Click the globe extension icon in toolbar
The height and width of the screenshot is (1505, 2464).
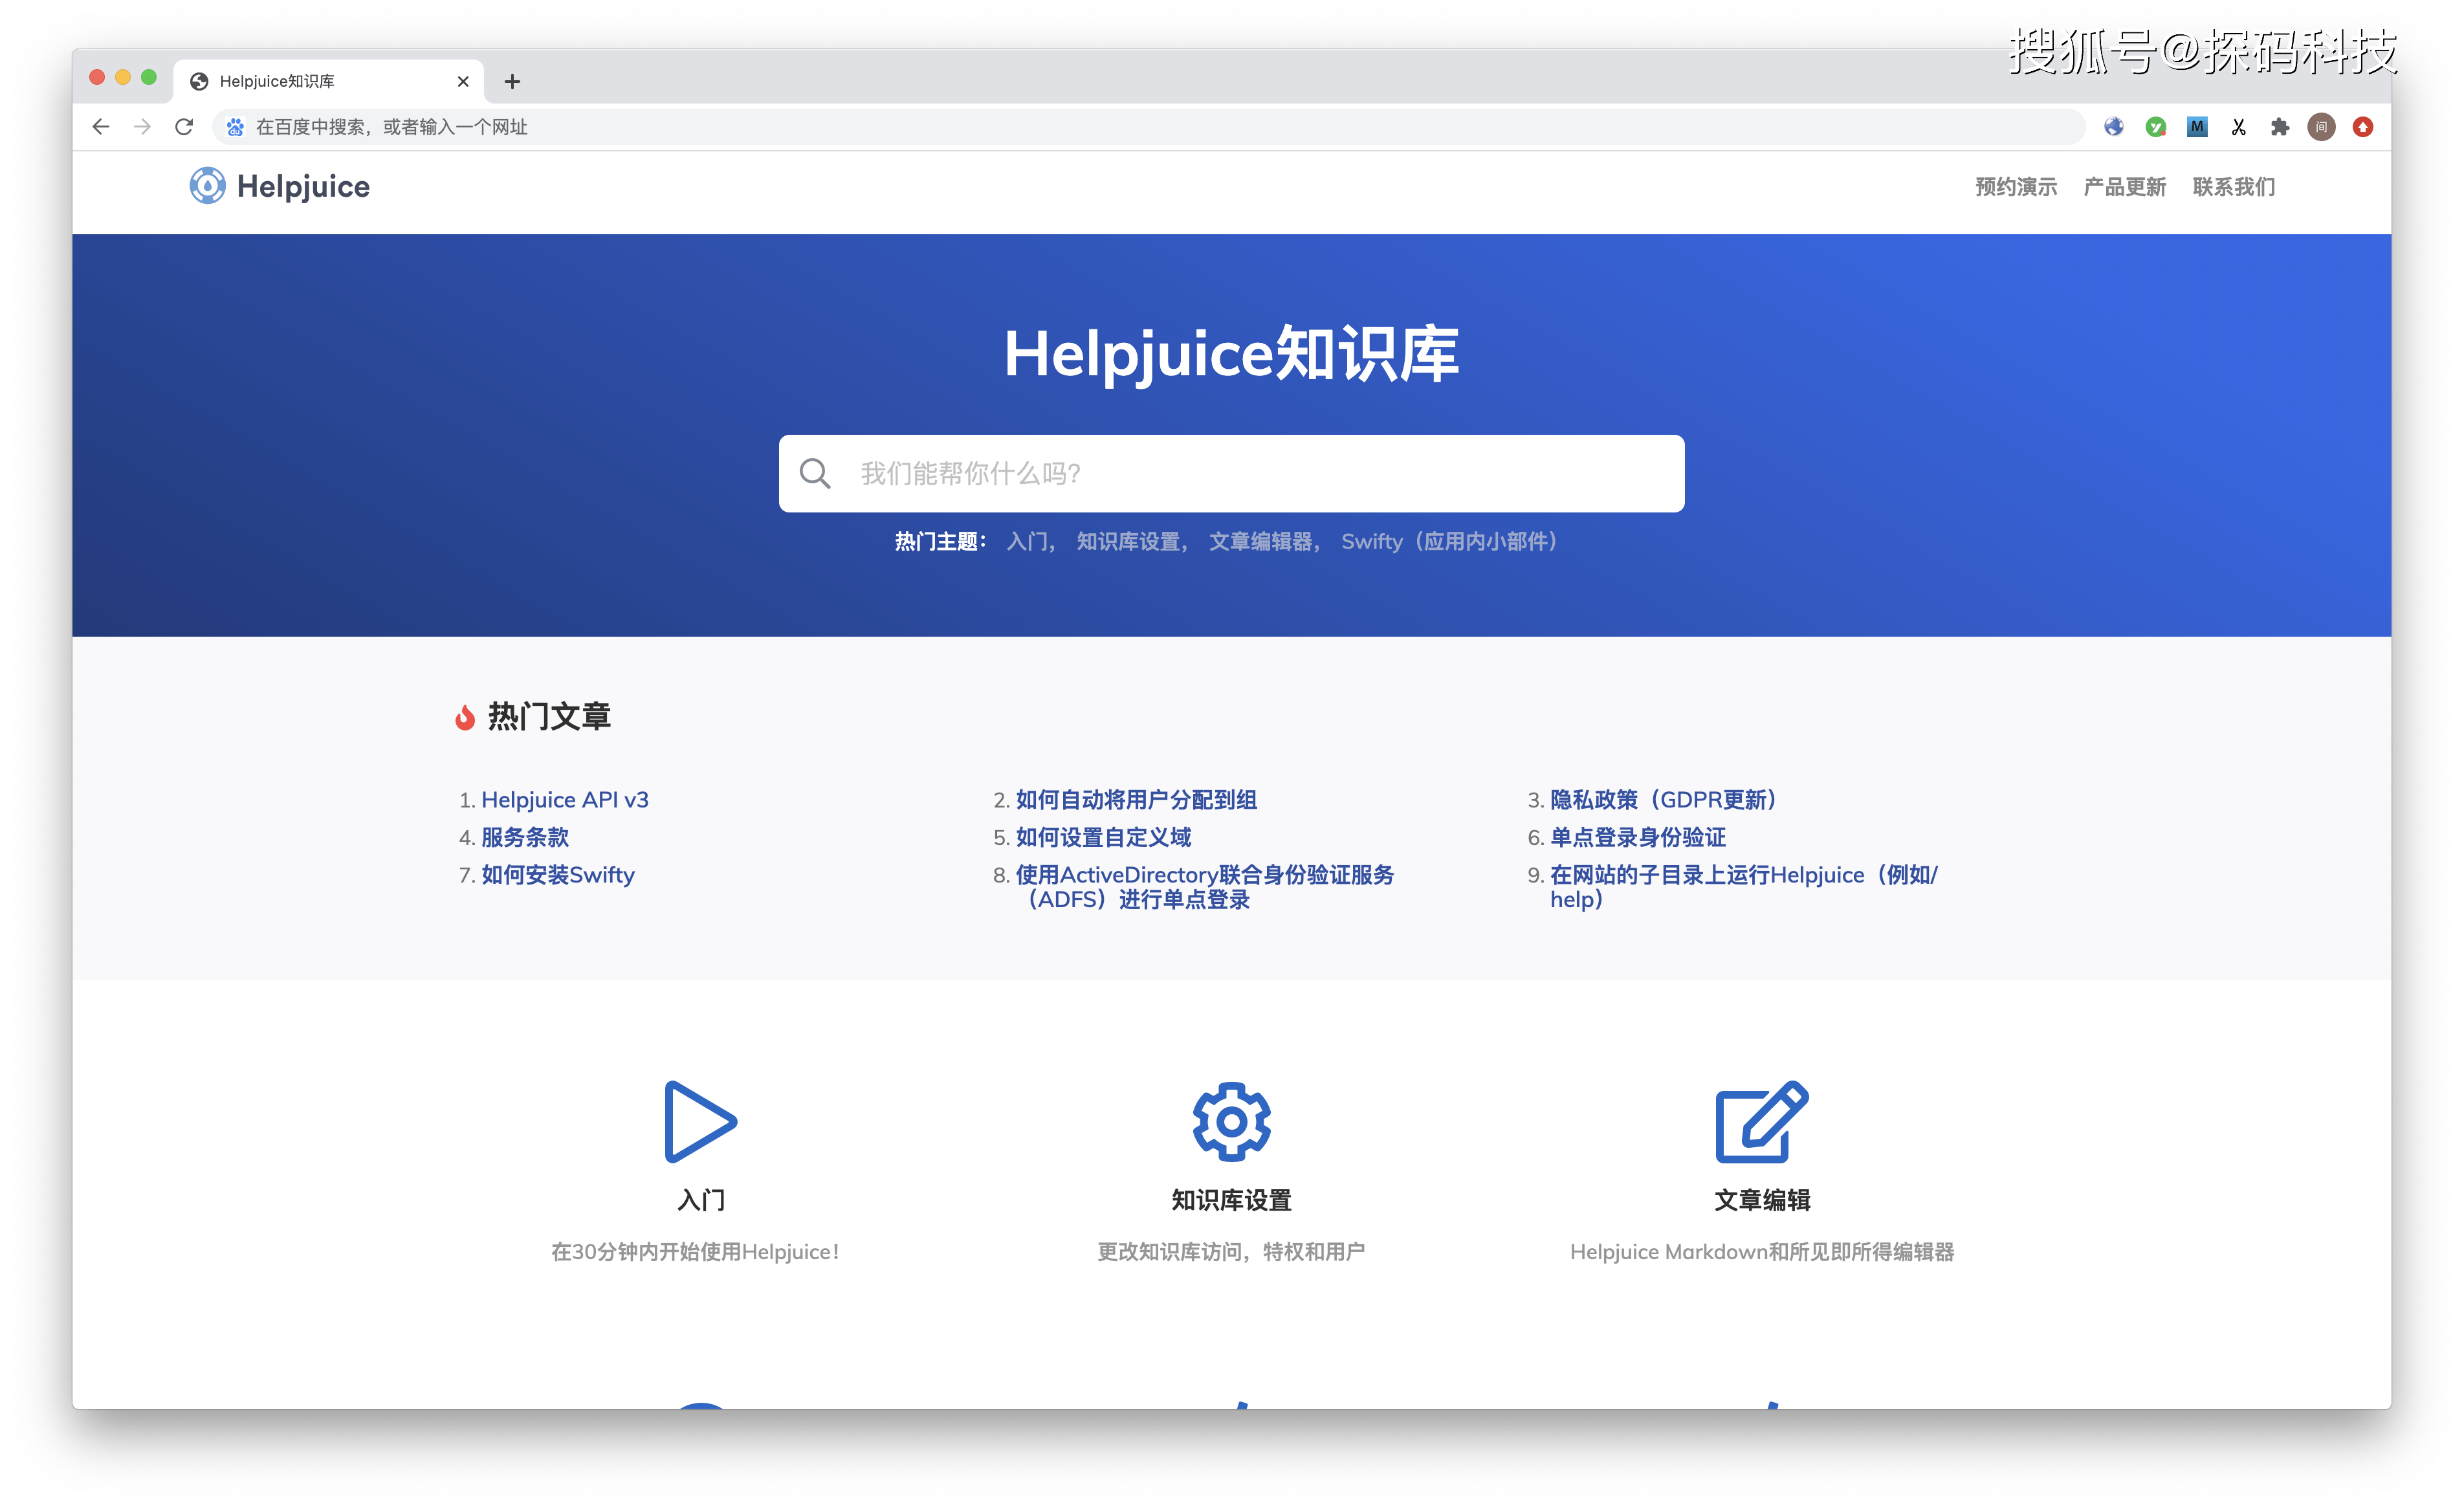pos(2113,127)
